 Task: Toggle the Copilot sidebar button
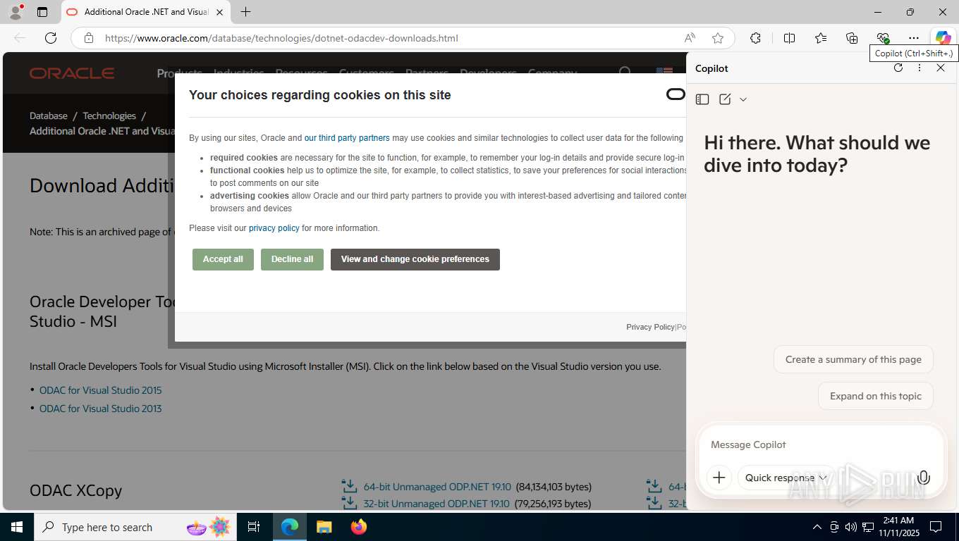[x=943, y=38]
